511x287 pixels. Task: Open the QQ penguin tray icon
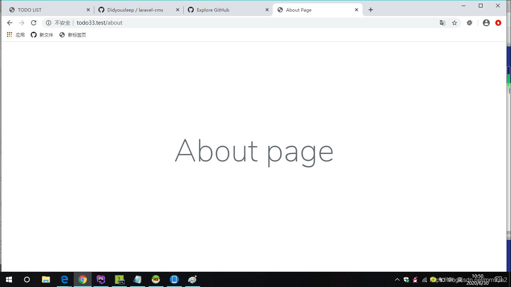[x=415, y=280]
